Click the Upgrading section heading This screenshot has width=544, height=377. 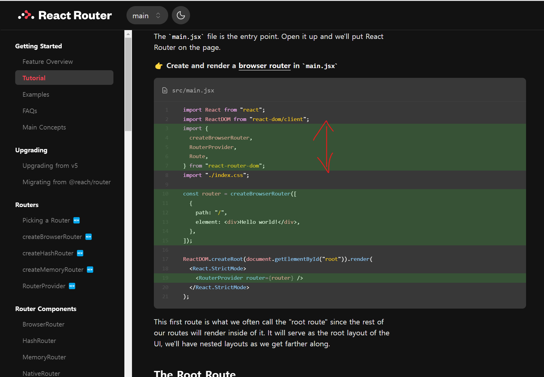click(31, 150)
